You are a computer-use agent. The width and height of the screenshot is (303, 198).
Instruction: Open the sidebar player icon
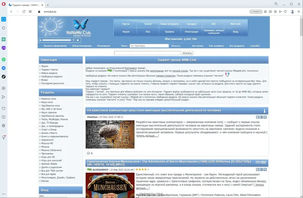coord(3,88)
